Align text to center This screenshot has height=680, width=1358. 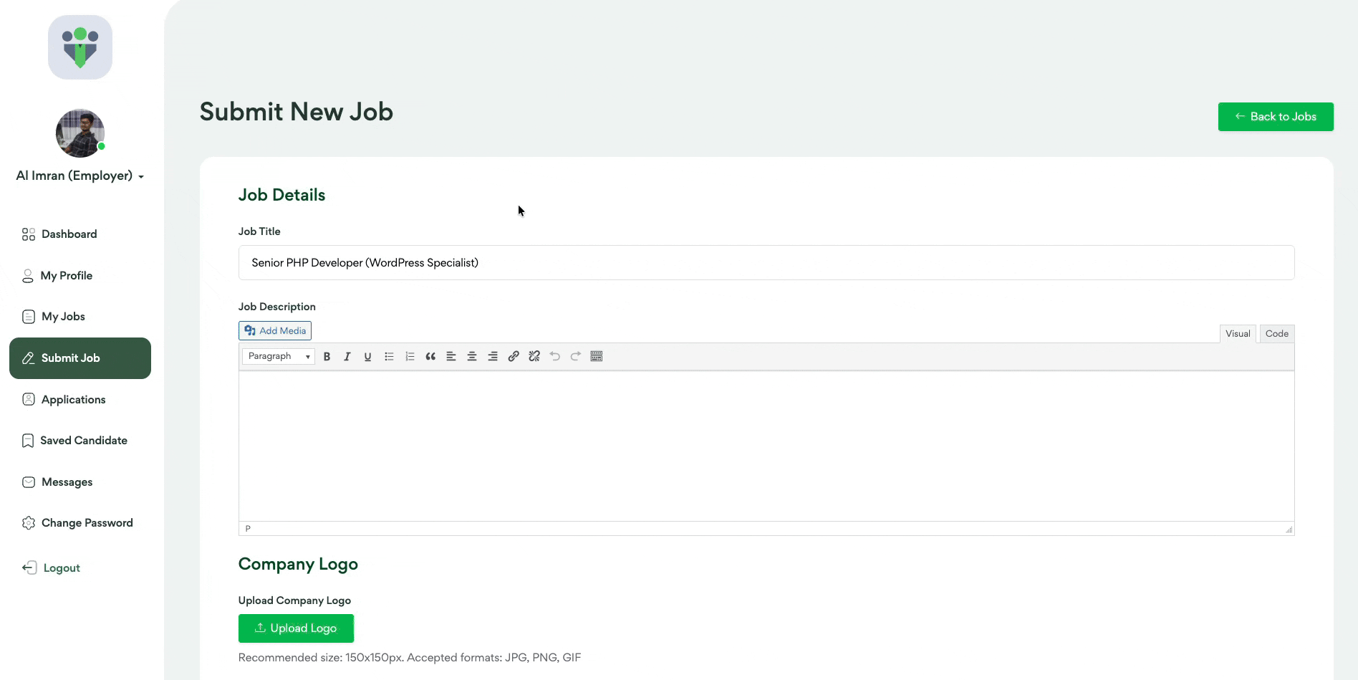pos(472,357)
